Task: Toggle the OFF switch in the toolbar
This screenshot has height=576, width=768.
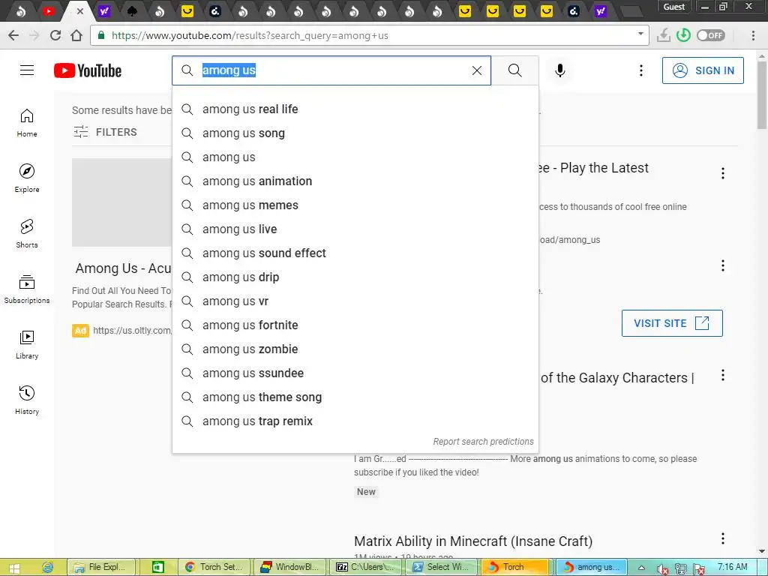Action: pyautogui.click(x=711, y=35)
